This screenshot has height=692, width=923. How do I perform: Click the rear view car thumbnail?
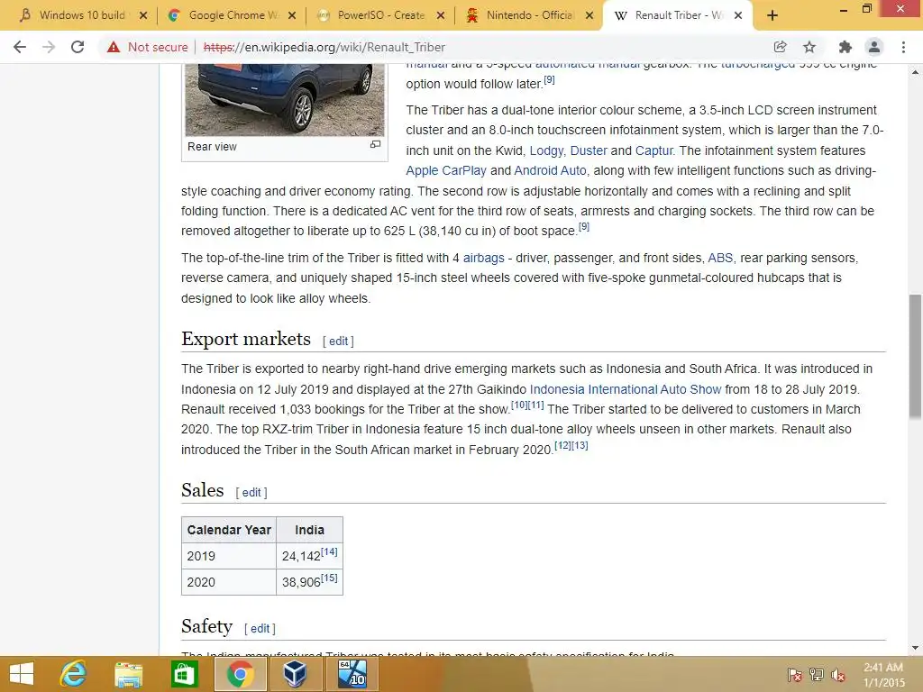[x=285, y=100]
